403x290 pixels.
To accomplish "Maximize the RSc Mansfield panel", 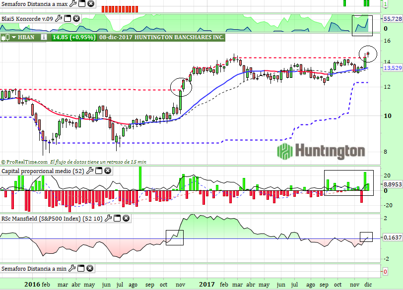I will pyautogui.click(x=117, y=219).
